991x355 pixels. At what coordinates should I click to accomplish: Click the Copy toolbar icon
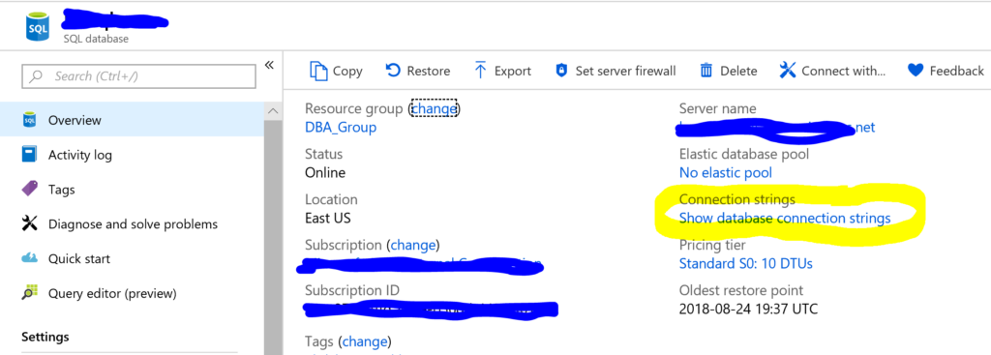point(318,71)
